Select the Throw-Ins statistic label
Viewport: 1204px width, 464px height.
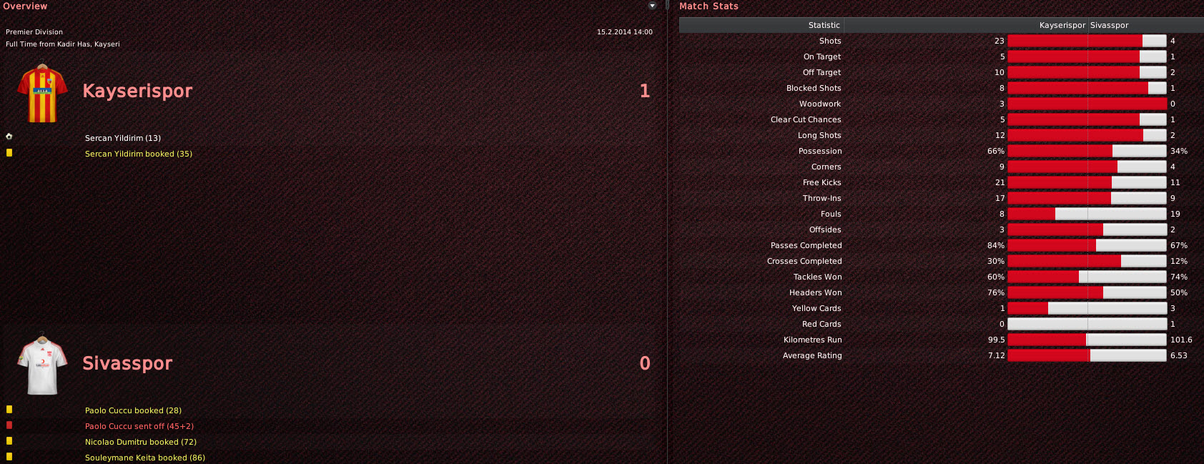point(822,198)
